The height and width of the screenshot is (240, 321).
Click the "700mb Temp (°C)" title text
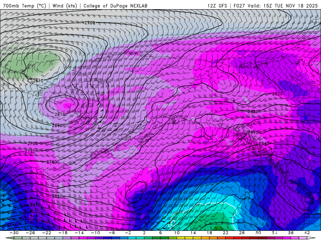(x=24, y=6)
